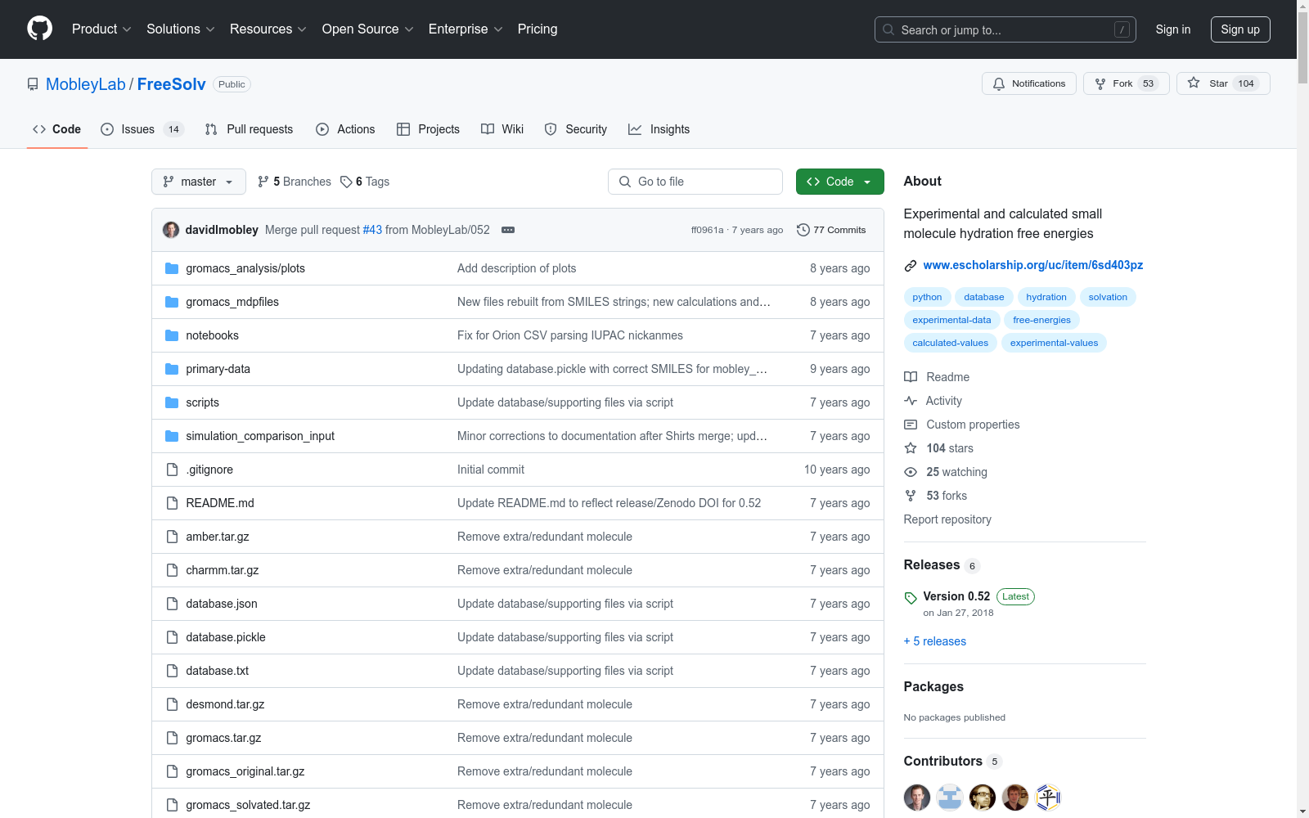This screenshot has height=818, width=1309.
Task: Switch to the Insights tab
Action: pyautogui.click(x=659, y=129)
